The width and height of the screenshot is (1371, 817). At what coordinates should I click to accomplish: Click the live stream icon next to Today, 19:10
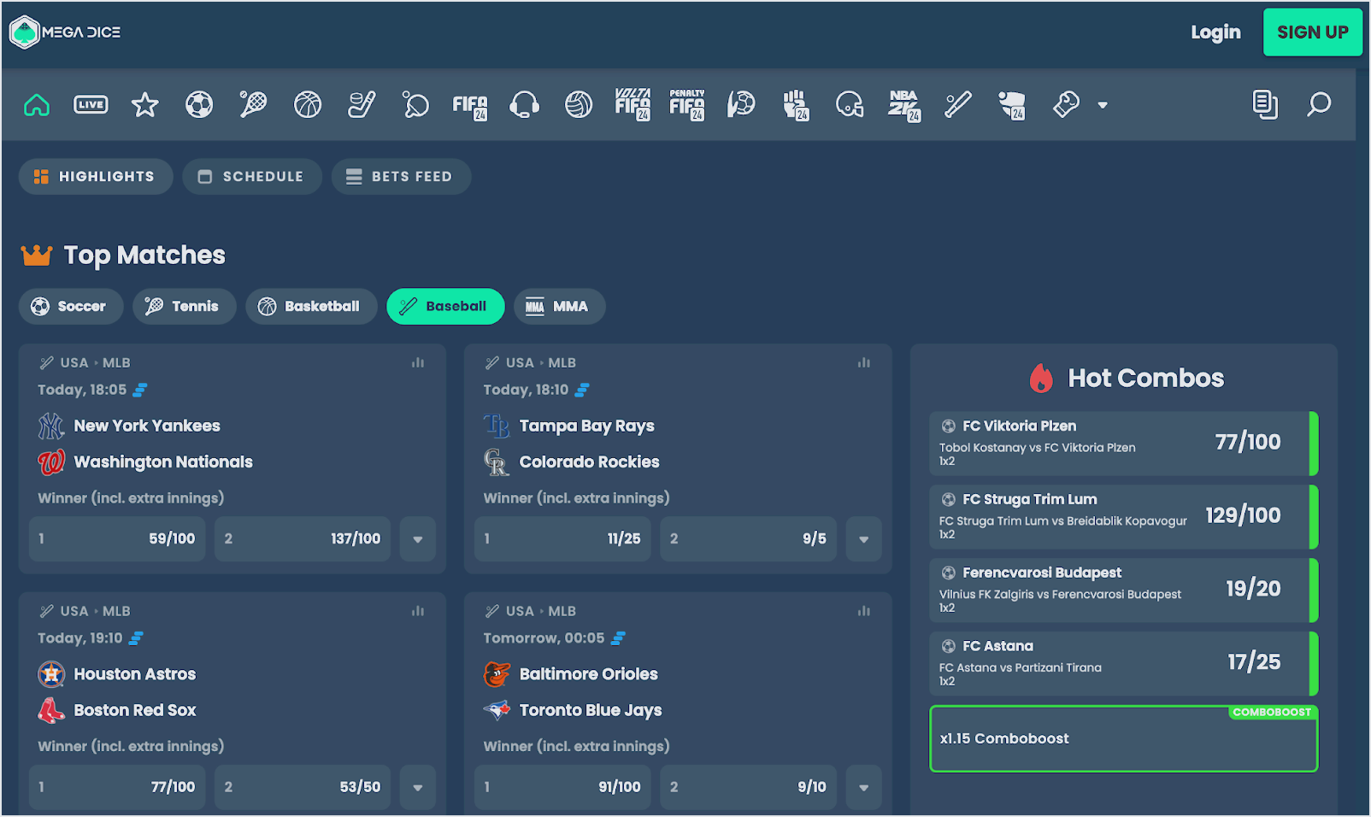tap(136, 638)
